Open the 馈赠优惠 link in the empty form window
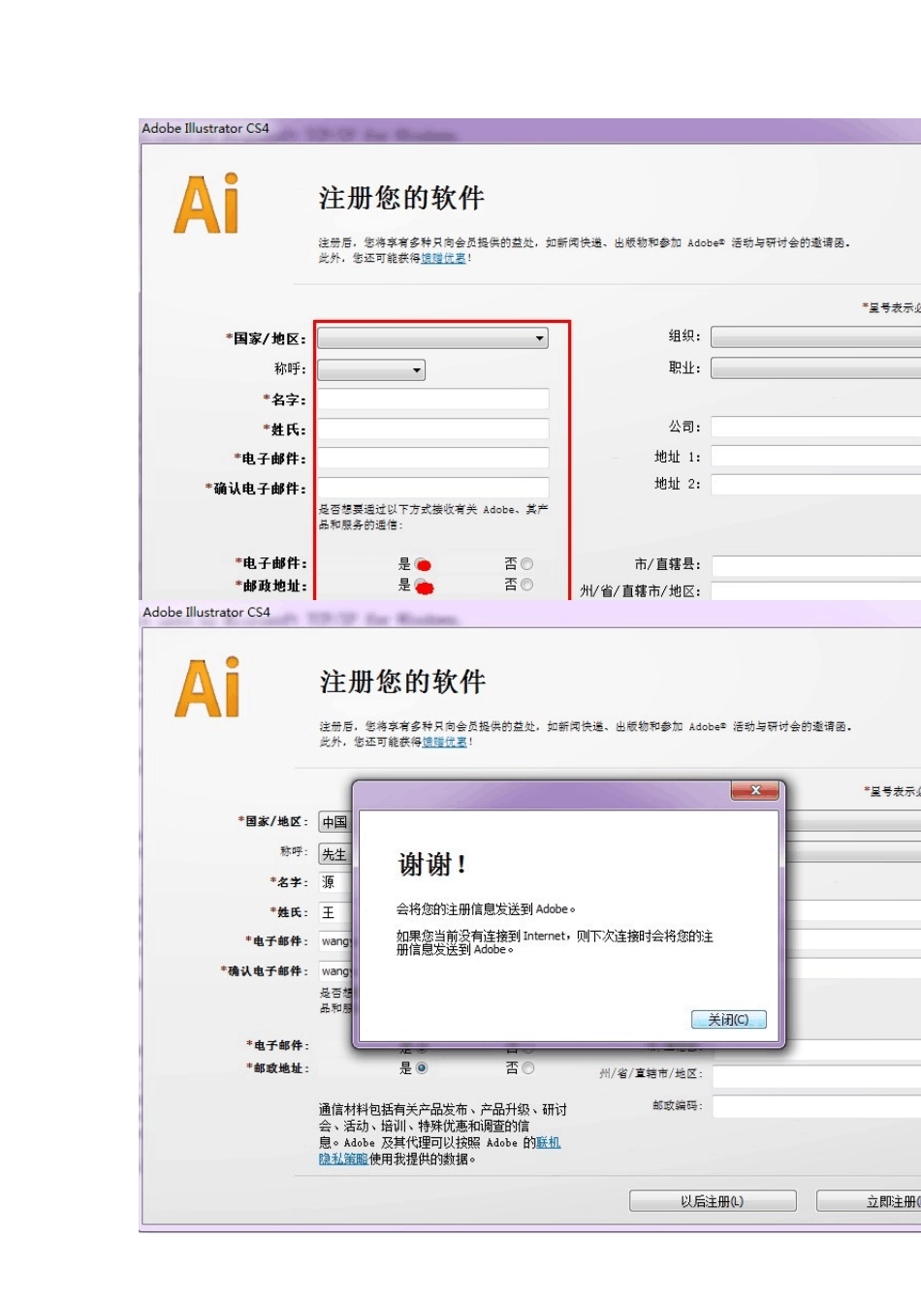 click(x=444, y=259)
